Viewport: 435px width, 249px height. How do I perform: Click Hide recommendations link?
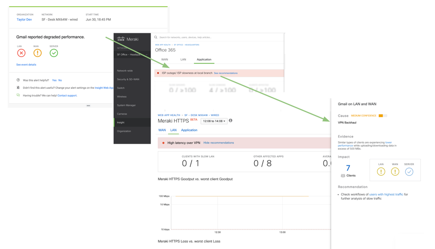pyautogui.click(x=219, y=143)
